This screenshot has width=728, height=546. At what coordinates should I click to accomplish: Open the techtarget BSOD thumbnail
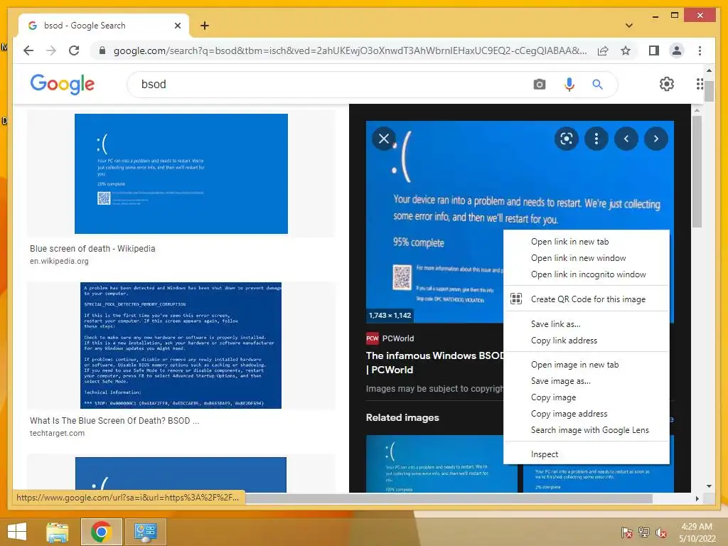pyautogui.click(x=181, y=346)
